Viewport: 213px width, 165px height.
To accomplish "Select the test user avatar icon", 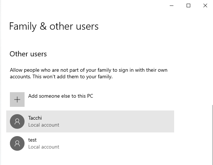I will click(x=17, y=143).
